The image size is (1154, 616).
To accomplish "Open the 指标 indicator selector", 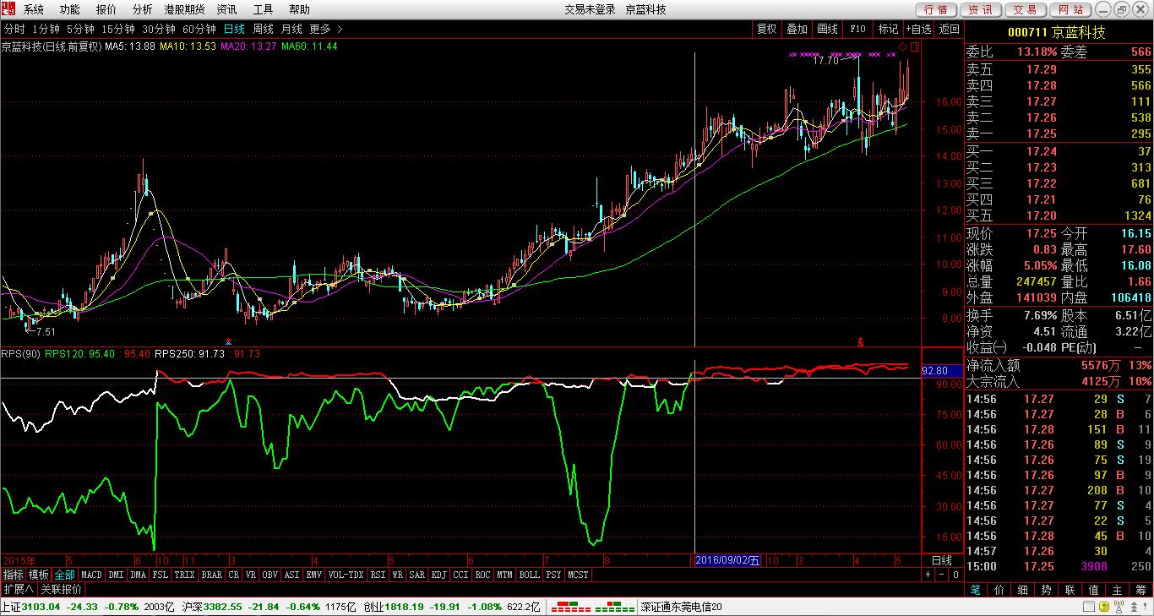I will [13, 575].
